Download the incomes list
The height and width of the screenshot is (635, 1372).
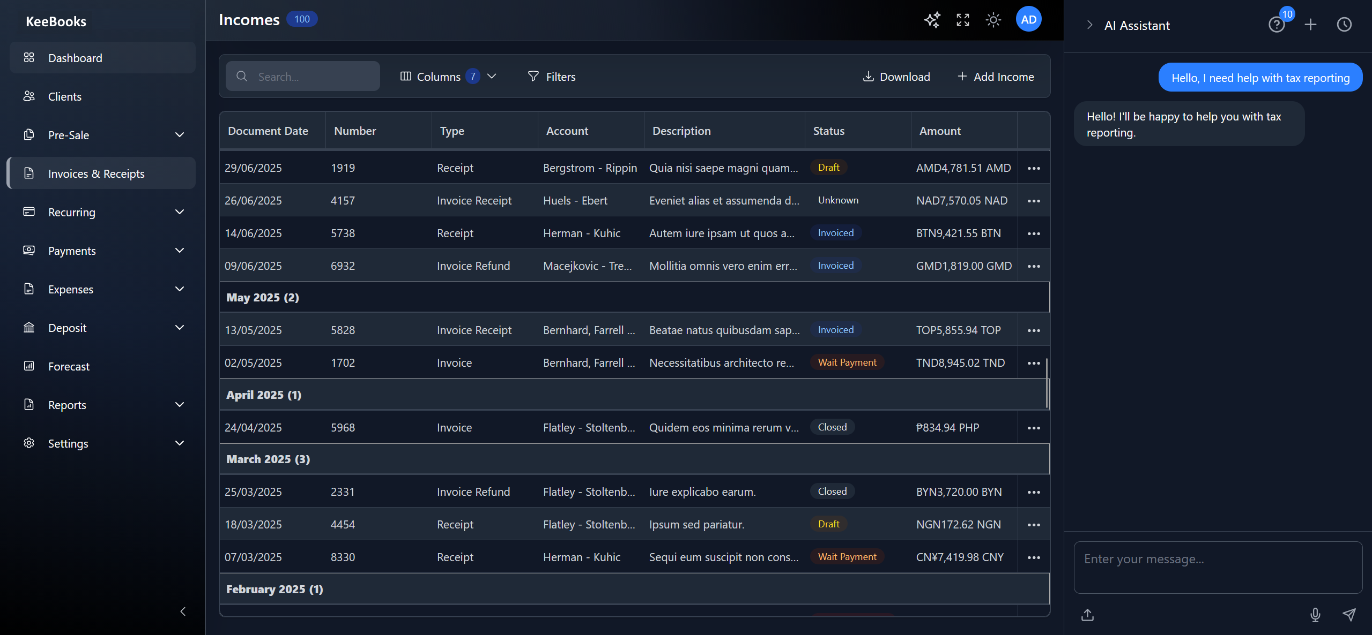[x=896, y=76]
